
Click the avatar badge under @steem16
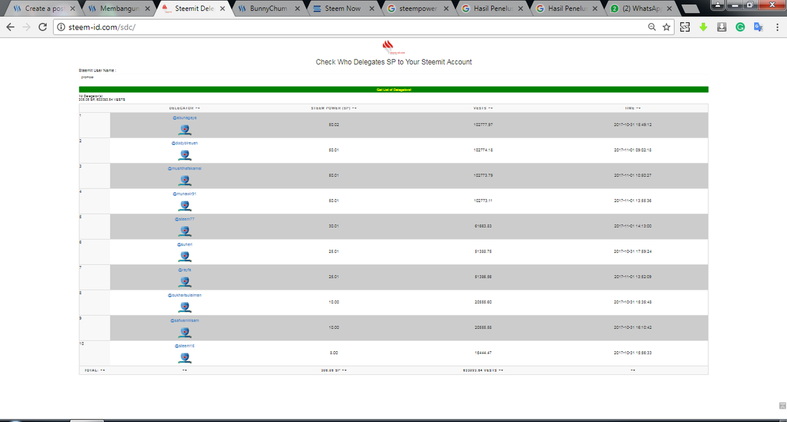click(184, 358)
